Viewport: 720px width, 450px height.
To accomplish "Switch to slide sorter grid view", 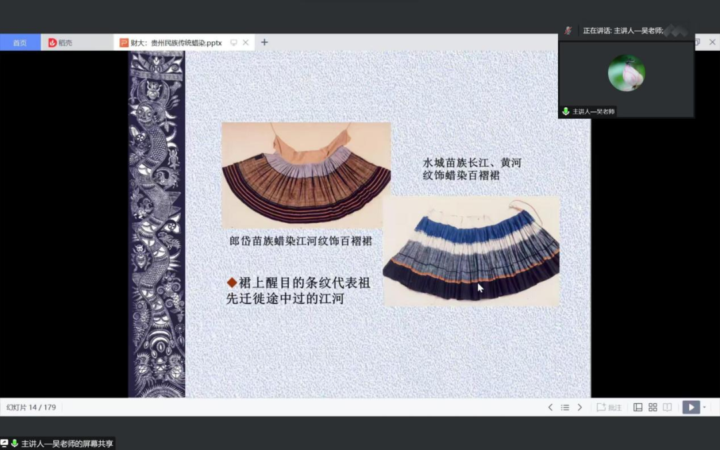I will pos(653,407).
